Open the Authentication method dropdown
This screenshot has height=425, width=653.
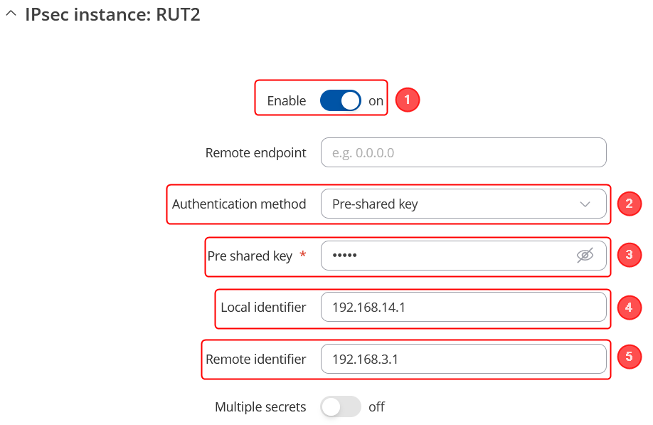coord(463,204)
